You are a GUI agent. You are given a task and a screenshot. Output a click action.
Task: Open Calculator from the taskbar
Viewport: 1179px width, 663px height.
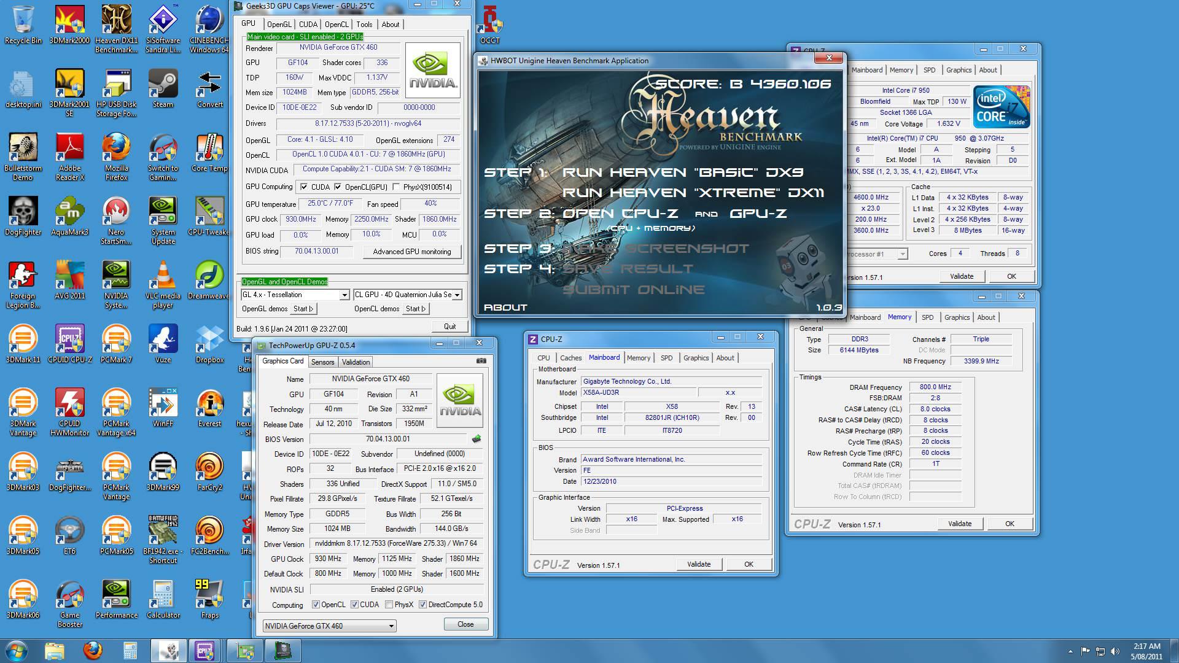pyautogui.click(x=130, y=650)
